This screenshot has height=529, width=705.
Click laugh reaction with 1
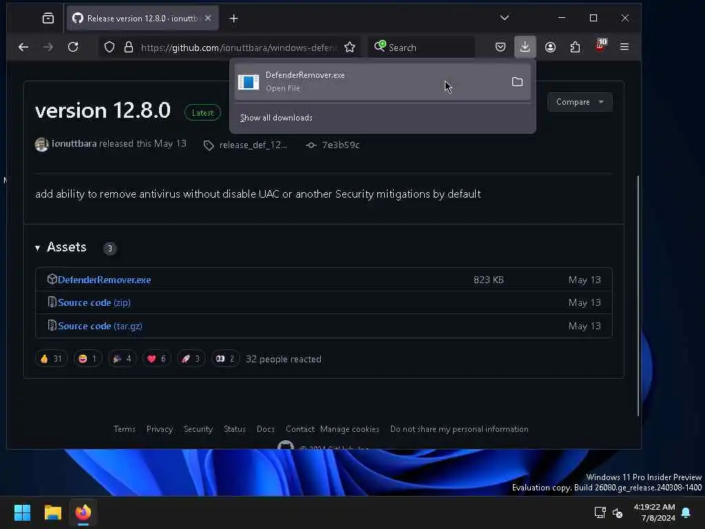(x=87, y=358)
